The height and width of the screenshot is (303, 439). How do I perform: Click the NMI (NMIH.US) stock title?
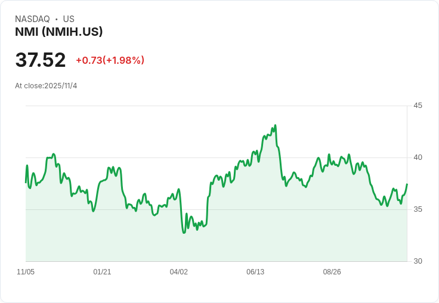point(59,32)
